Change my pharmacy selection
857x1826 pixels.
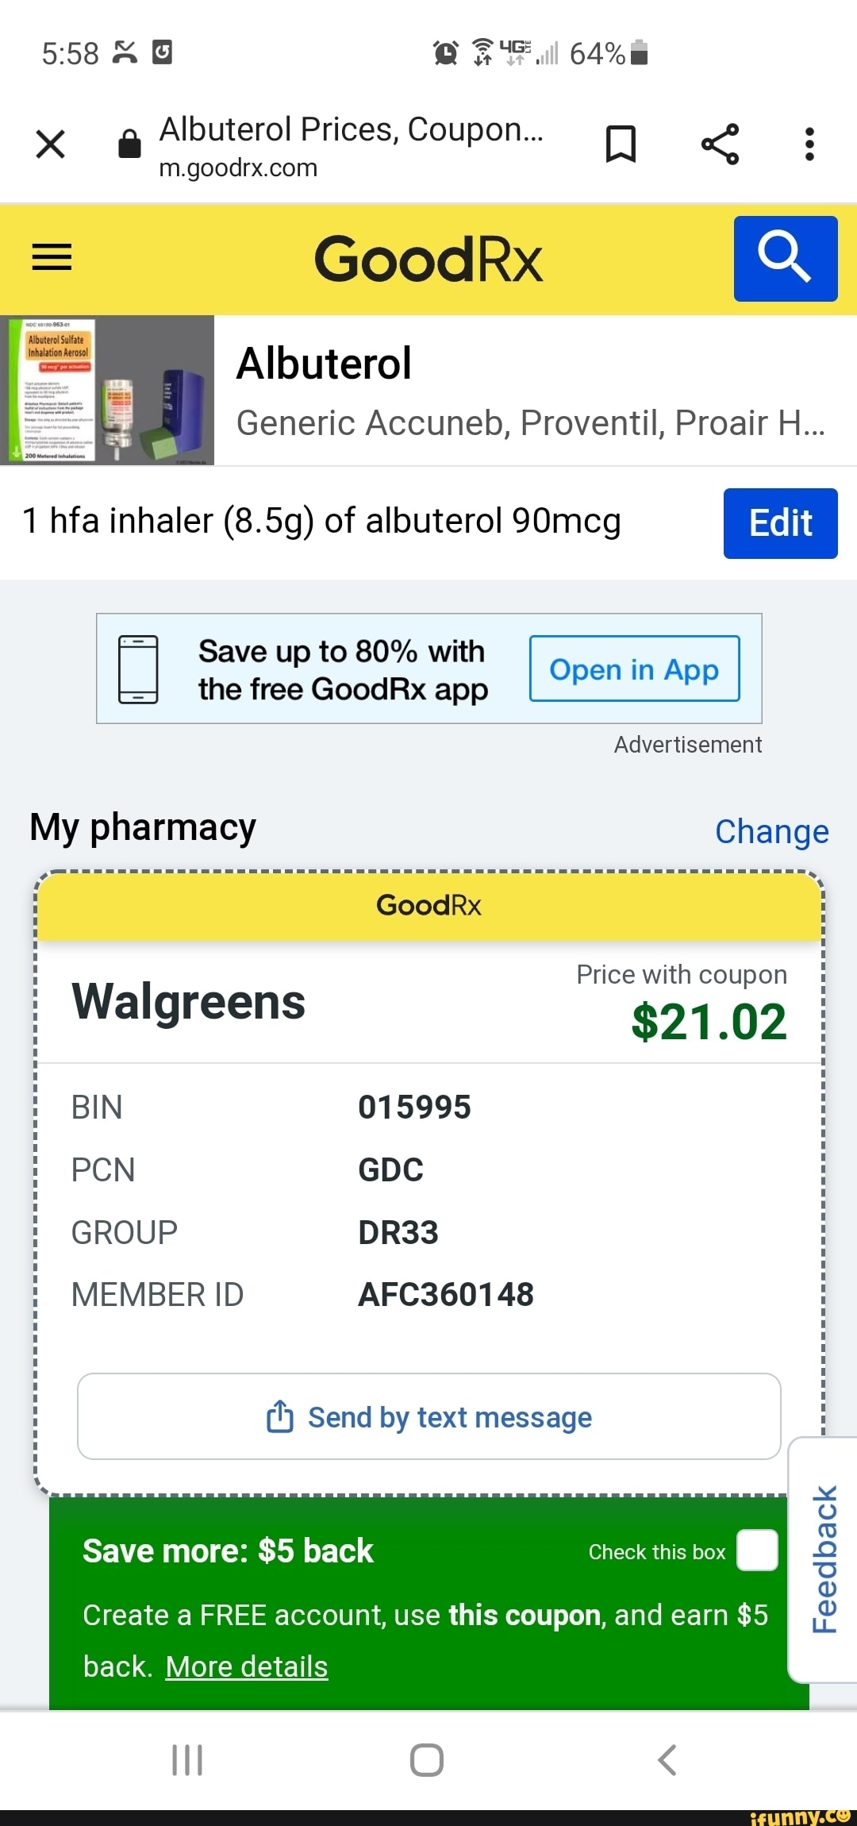pyautogui.click(x=772, y=831)
